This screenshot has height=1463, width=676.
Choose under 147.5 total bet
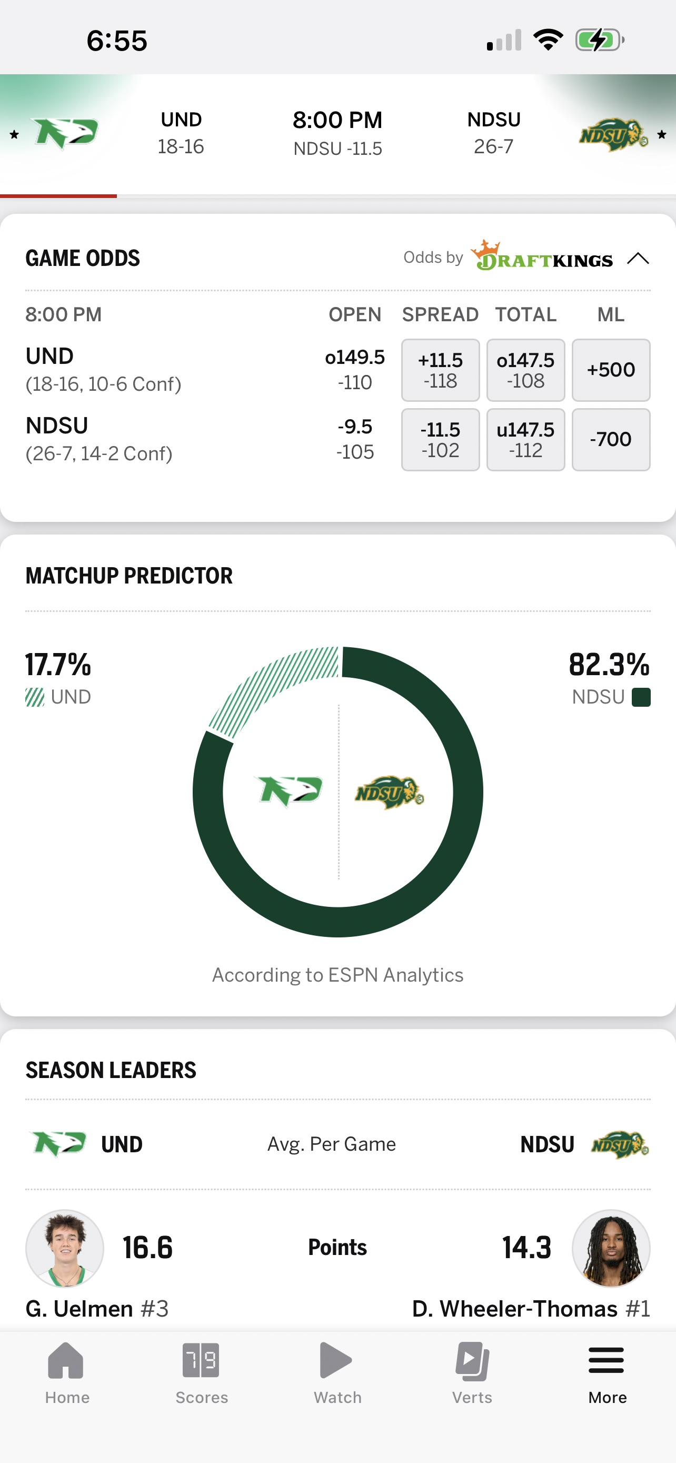click(525, 440)
